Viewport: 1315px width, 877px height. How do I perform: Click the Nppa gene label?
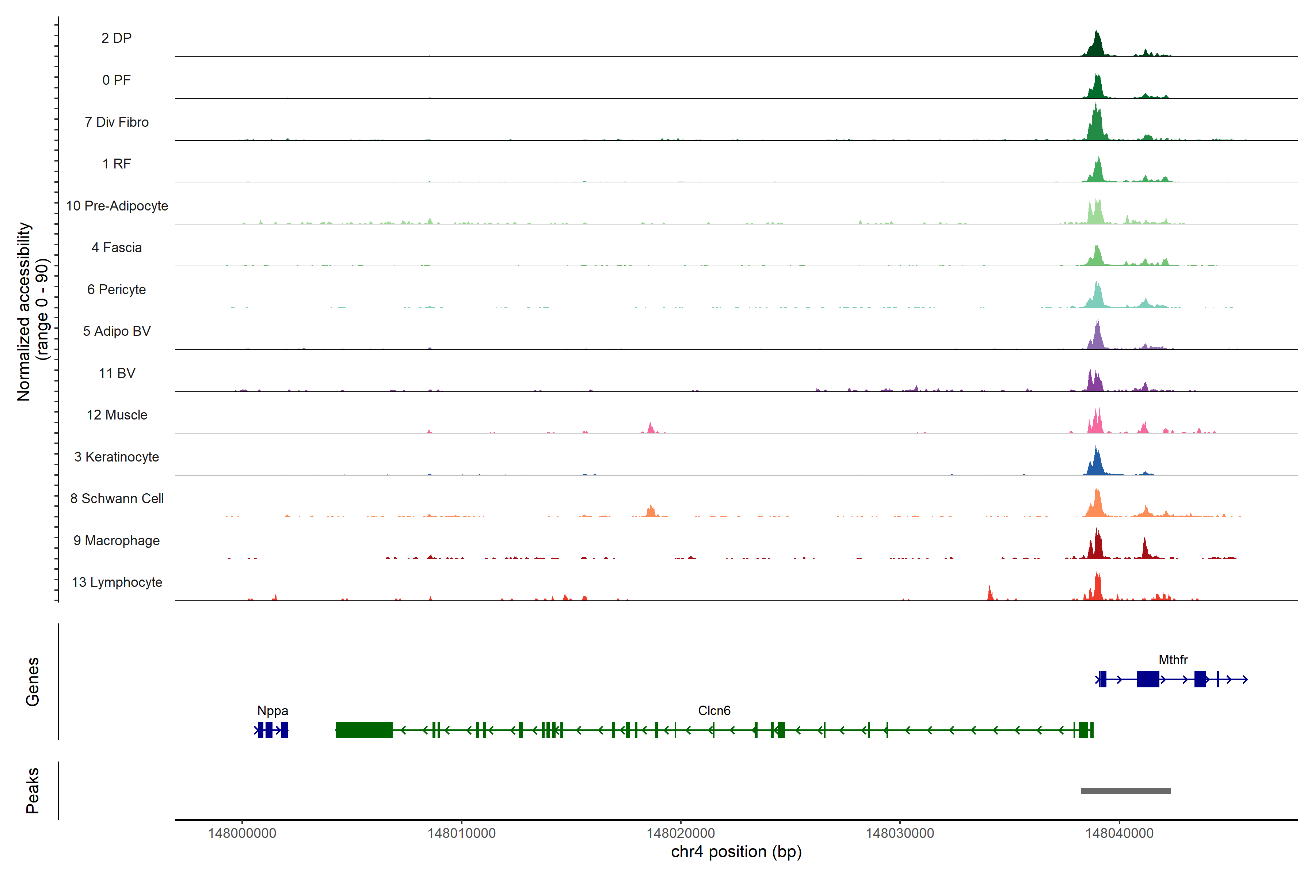point(272,711)
